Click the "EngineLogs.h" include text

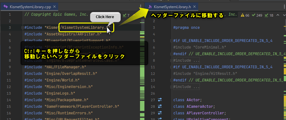(x=60, y=93)
